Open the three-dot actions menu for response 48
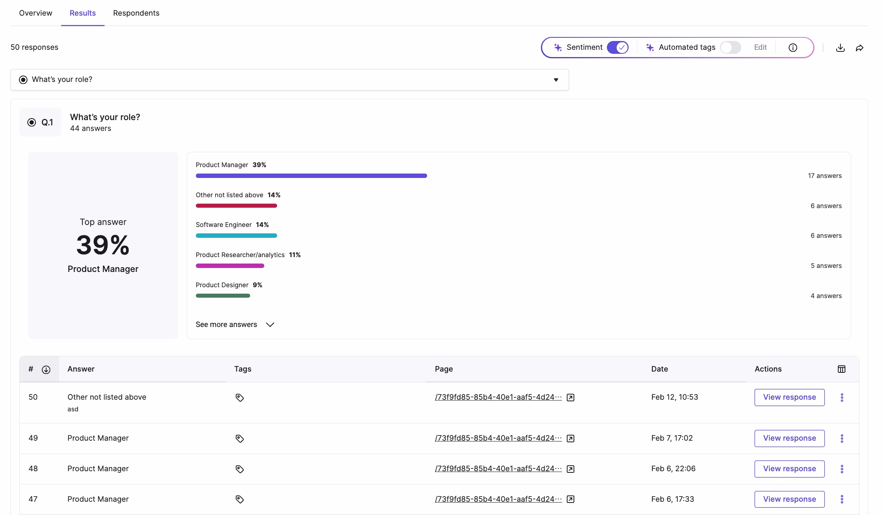The width and height of the screenshot is (884, 515). point(842,469)
